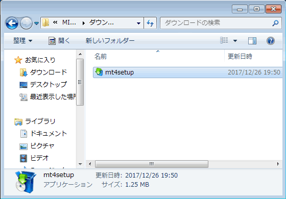Screen dimensions: 286x199
Task: Click サイズ: 1.25 MB in details pane
Action: pos(126,185)
